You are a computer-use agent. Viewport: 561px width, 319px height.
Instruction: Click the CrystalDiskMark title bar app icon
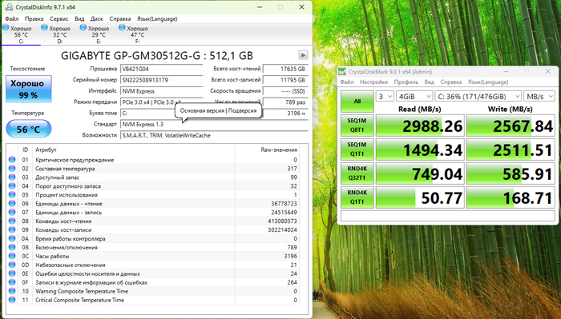(x=342, y=72)
